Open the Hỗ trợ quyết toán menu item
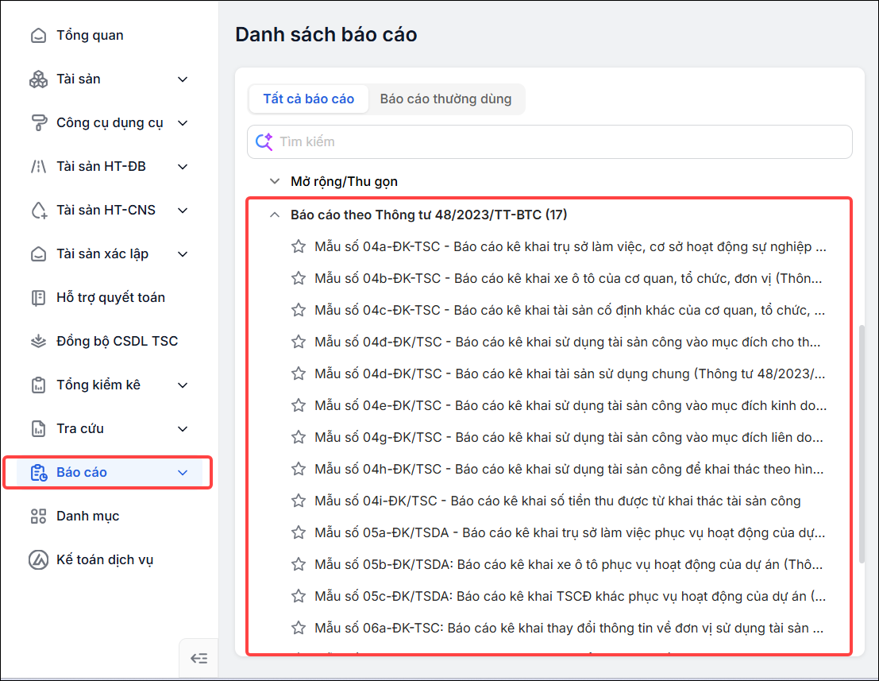 (x=110, y=297)
